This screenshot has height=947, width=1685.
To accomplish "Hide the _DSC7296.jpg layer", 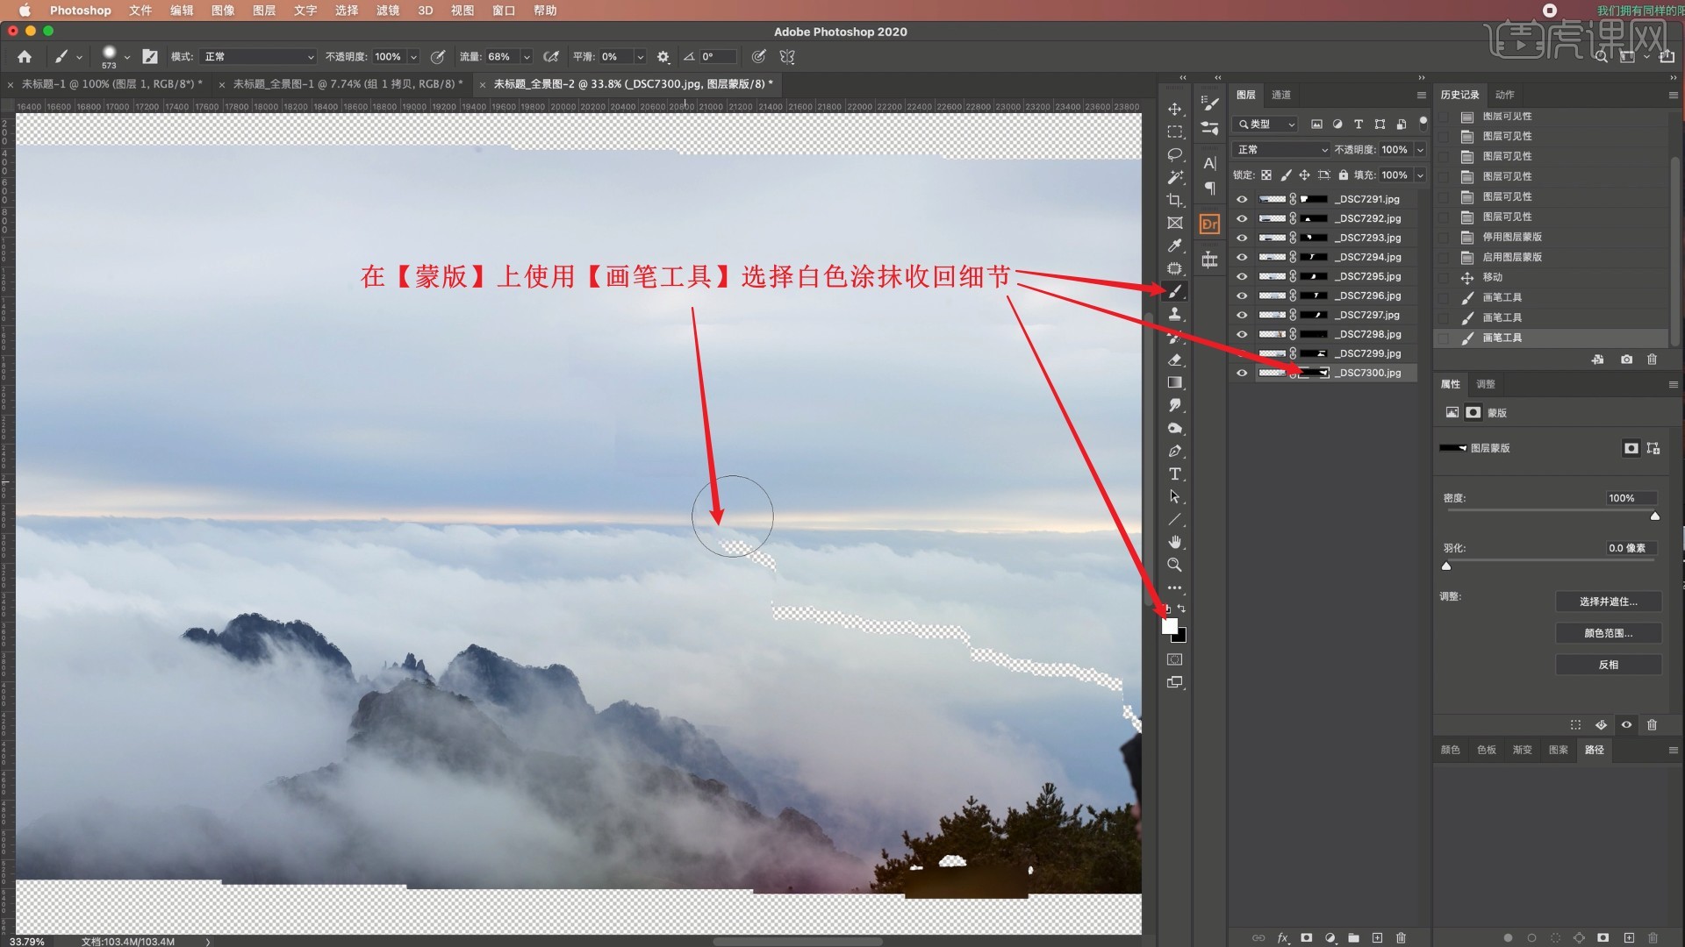I will 1242,295.
